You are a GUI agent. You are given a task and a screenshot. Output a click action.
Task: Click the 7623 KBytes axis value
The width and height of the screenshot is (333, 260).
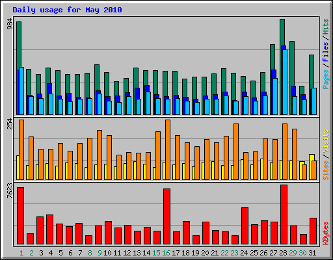click(10, 191)
